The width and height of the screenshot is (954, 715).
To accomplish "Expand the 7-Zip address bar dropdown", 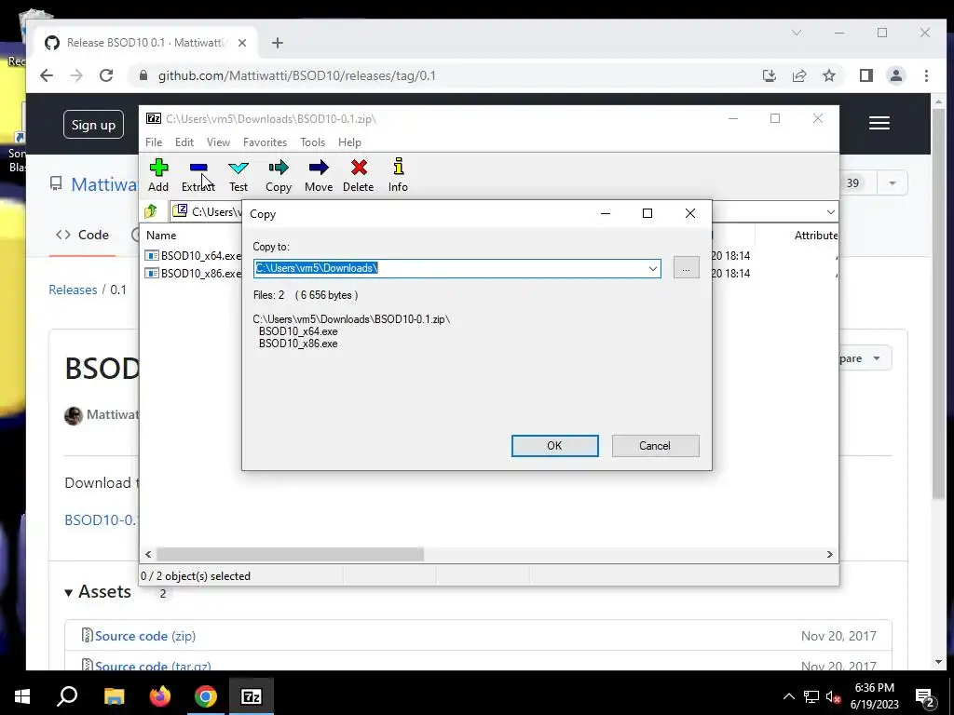I will tap(830, 211).
